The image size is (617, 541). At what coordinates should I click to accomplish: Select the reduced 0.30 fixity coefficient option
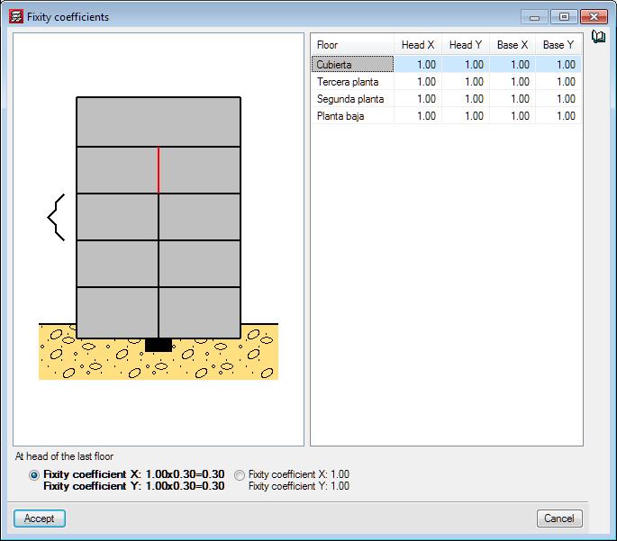[x=34, y=475]
